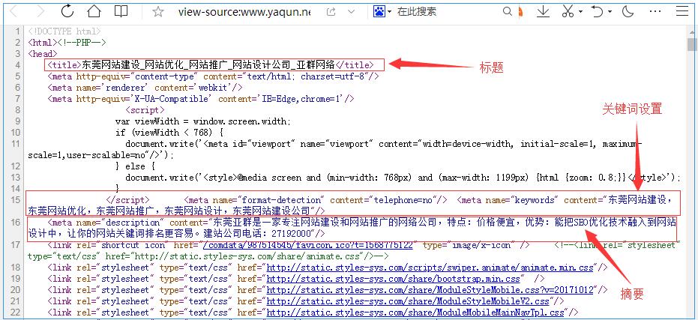Click the 'if (viewWidth < 768) {' line
Image resolution: width=698 pixels, height=320 pixels.
[x=169, y=133]
